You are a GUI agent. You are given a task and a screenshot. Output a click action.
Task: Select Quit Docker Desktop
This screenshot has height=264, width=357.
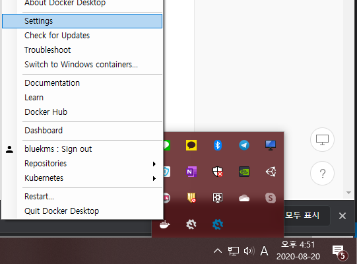82,211
